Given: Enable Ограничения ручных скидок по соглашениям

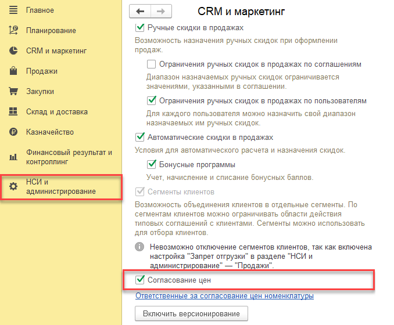Looking at the screenshot, I should point(152,64).
